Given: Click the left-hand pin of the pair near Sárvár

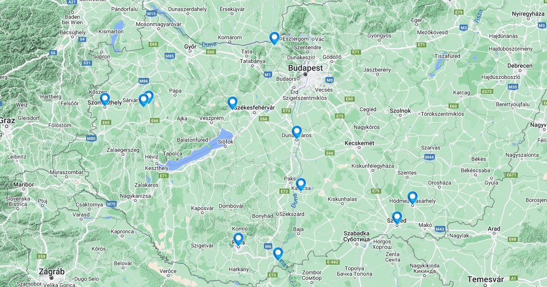Looking at the screenshot, I should click(144, 100).
